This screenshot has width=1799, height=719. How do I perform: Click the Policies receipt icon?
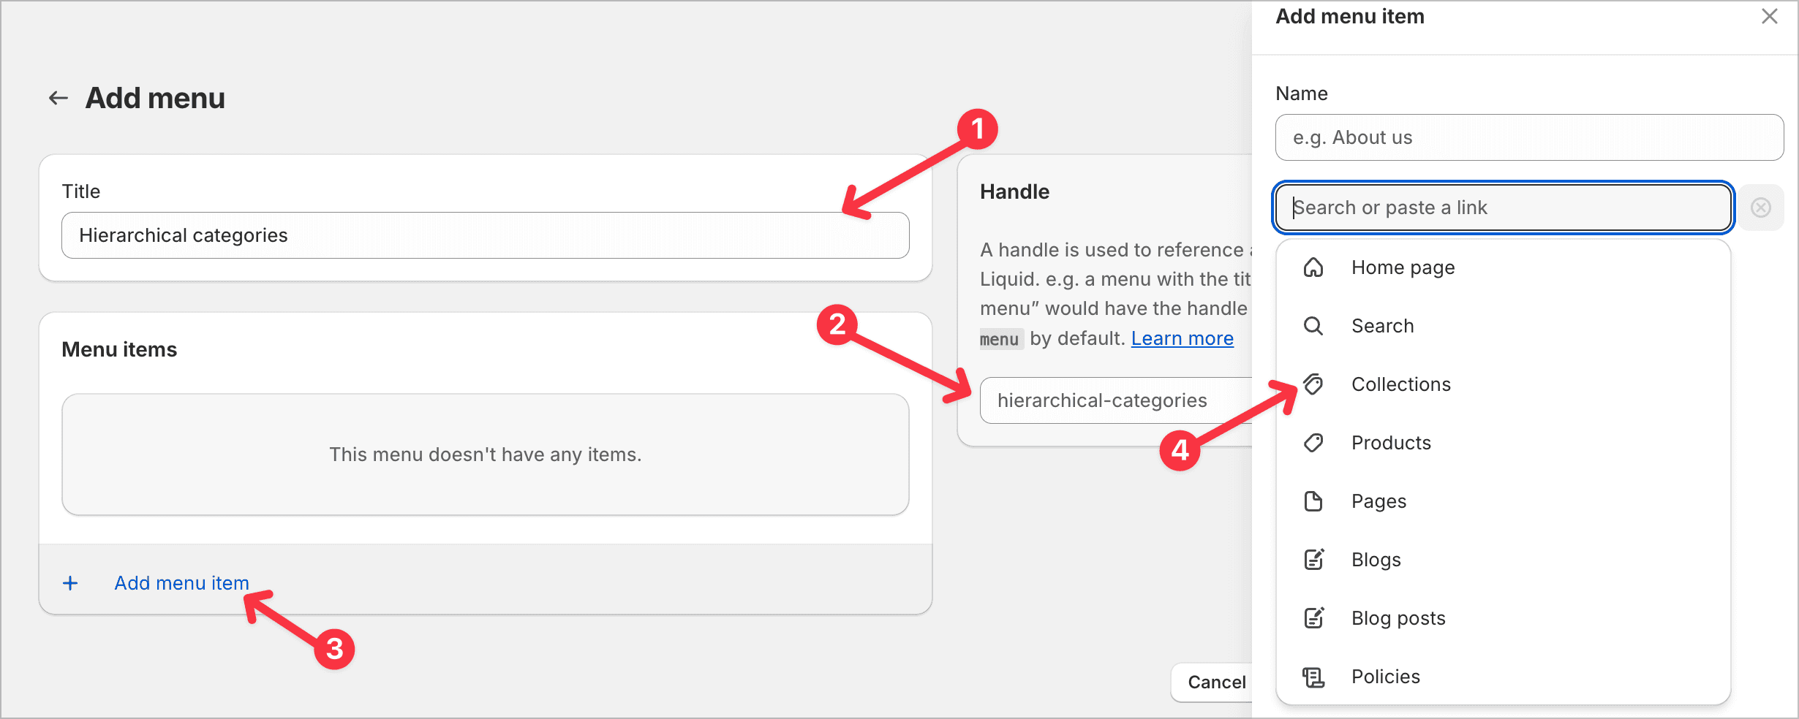coord(1313,676)
